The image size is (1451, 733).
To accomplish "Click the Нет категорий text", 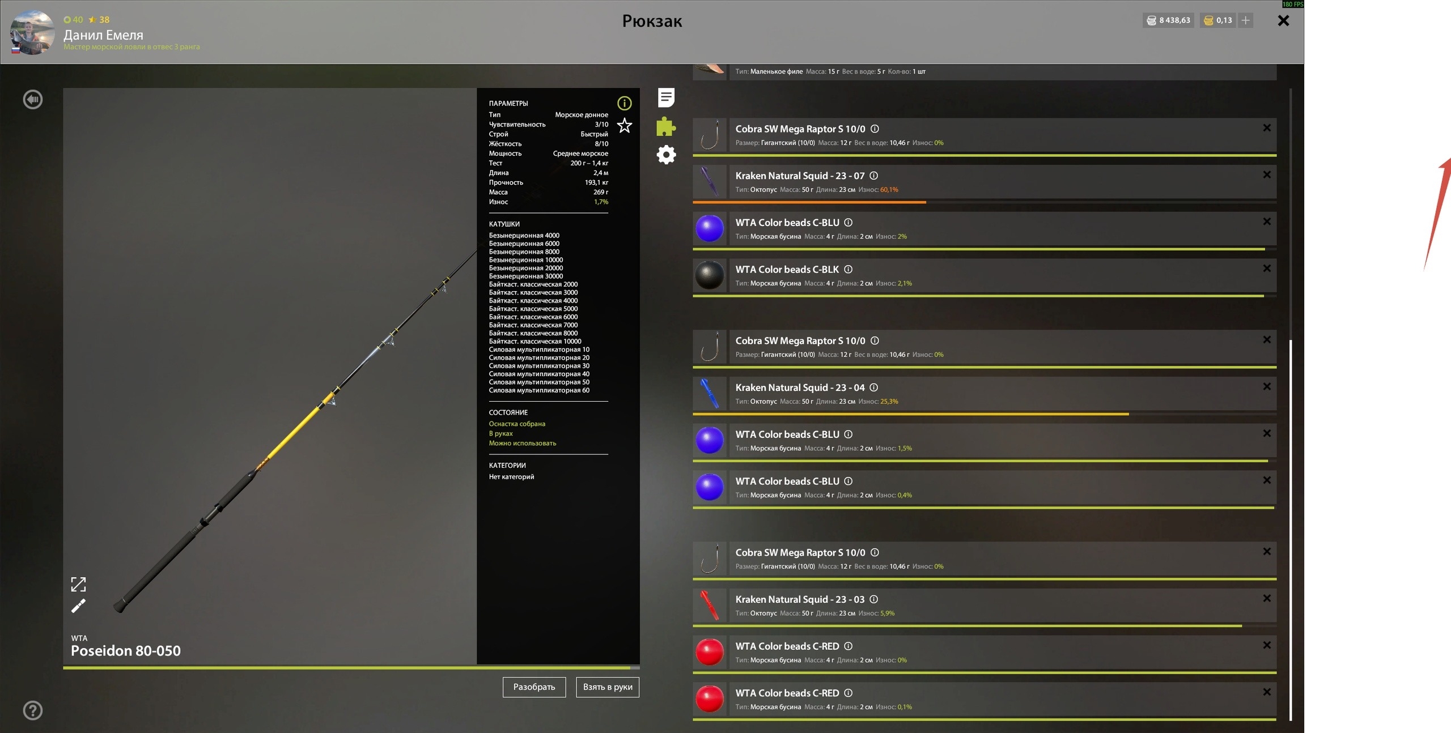I will [511, 477].
